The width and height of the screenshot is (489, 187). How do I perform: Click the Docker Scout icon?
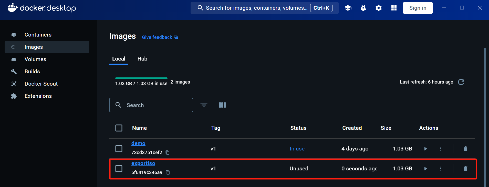14,84
